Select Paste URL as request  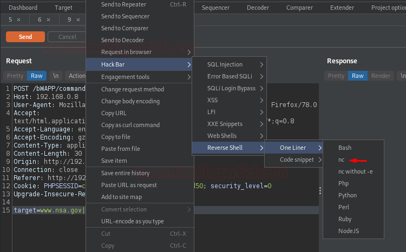tap(140, 185)
